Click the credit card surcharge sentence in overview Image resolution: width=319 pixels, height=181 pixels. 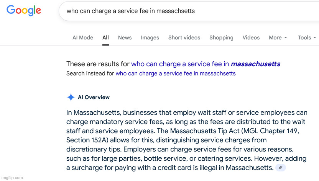pyautogui.click(x=186, y=163)
